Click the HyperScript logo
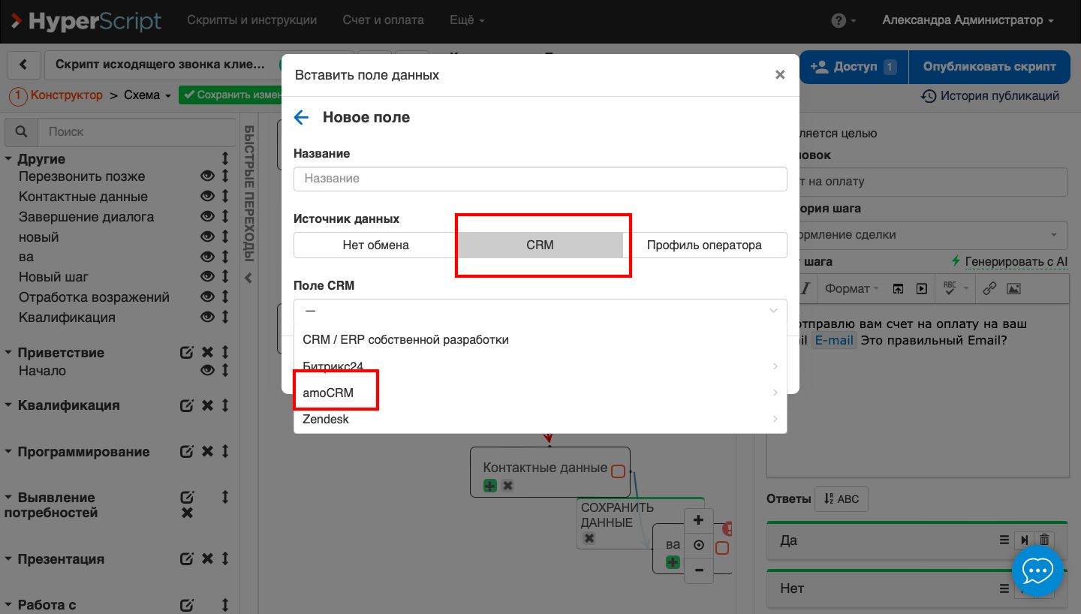The width and height of the screenshot is (1081, 614). 86,20
